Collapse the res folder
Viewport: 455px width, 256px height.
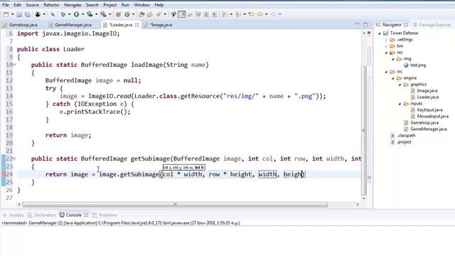386,53
